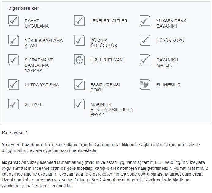Image resolution: width=212 pixels, height=193 pixels.
Task: Click the checkmark icon for YÜKSEK KAPLAMA ALANI
Action: (13, 40)
